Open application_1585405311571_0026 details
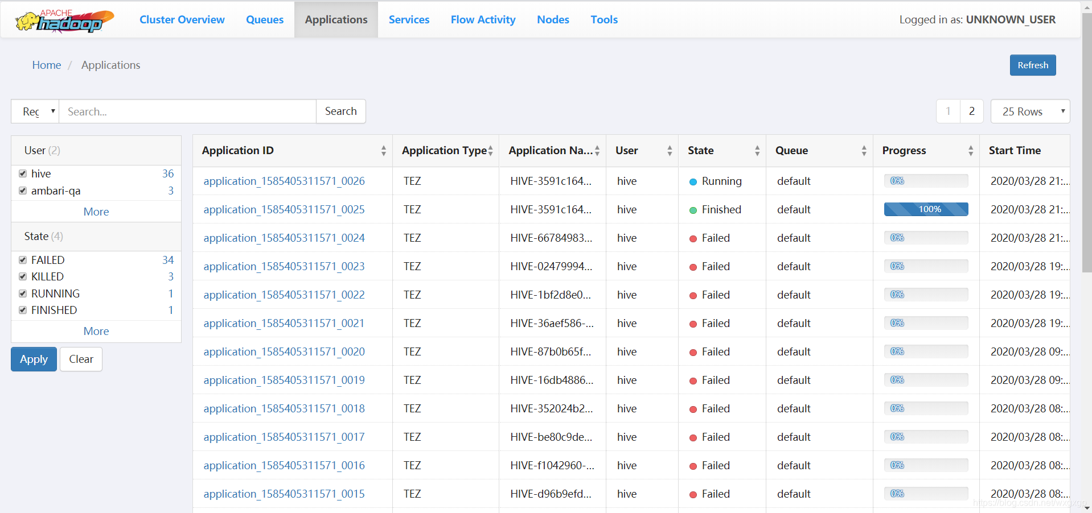 click(x=284, y=181)
